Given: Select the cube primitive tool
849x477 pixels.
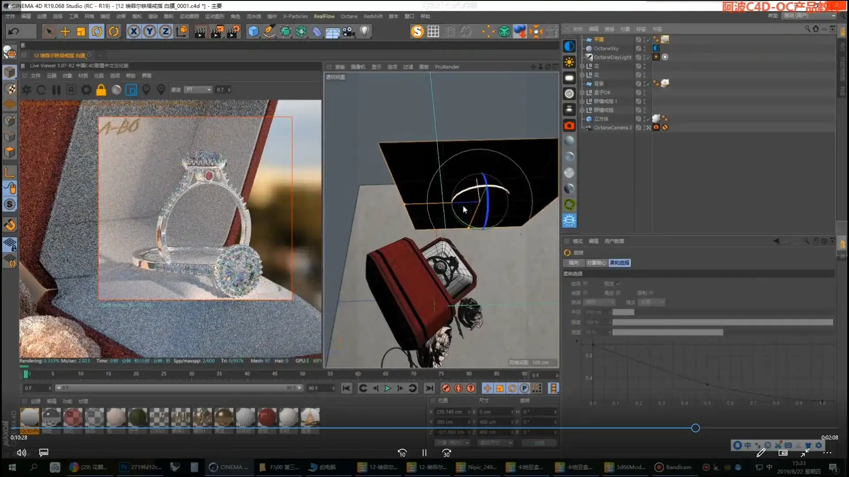Looking at the screenshot, I should point(252,31).
